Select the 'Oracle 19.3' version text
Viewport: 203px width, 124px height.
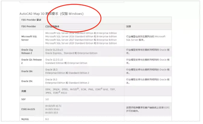[51, 80]
